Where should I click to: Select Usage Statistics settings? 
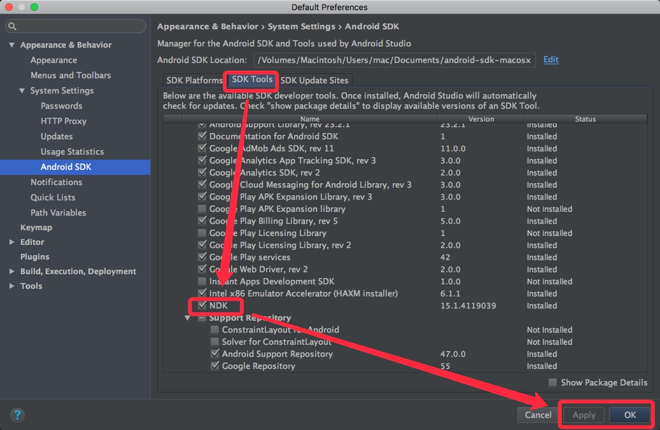[72, 151]
